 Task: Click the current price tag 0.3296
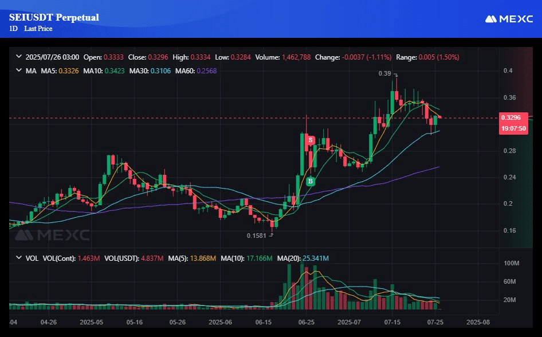[511, 118]
